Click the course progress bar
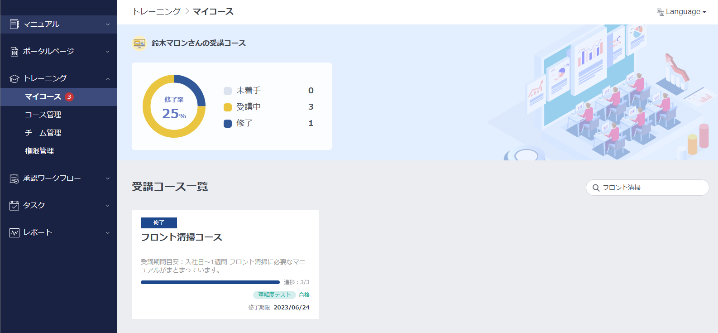Screen dimensions: 718x333 point(210,282)
